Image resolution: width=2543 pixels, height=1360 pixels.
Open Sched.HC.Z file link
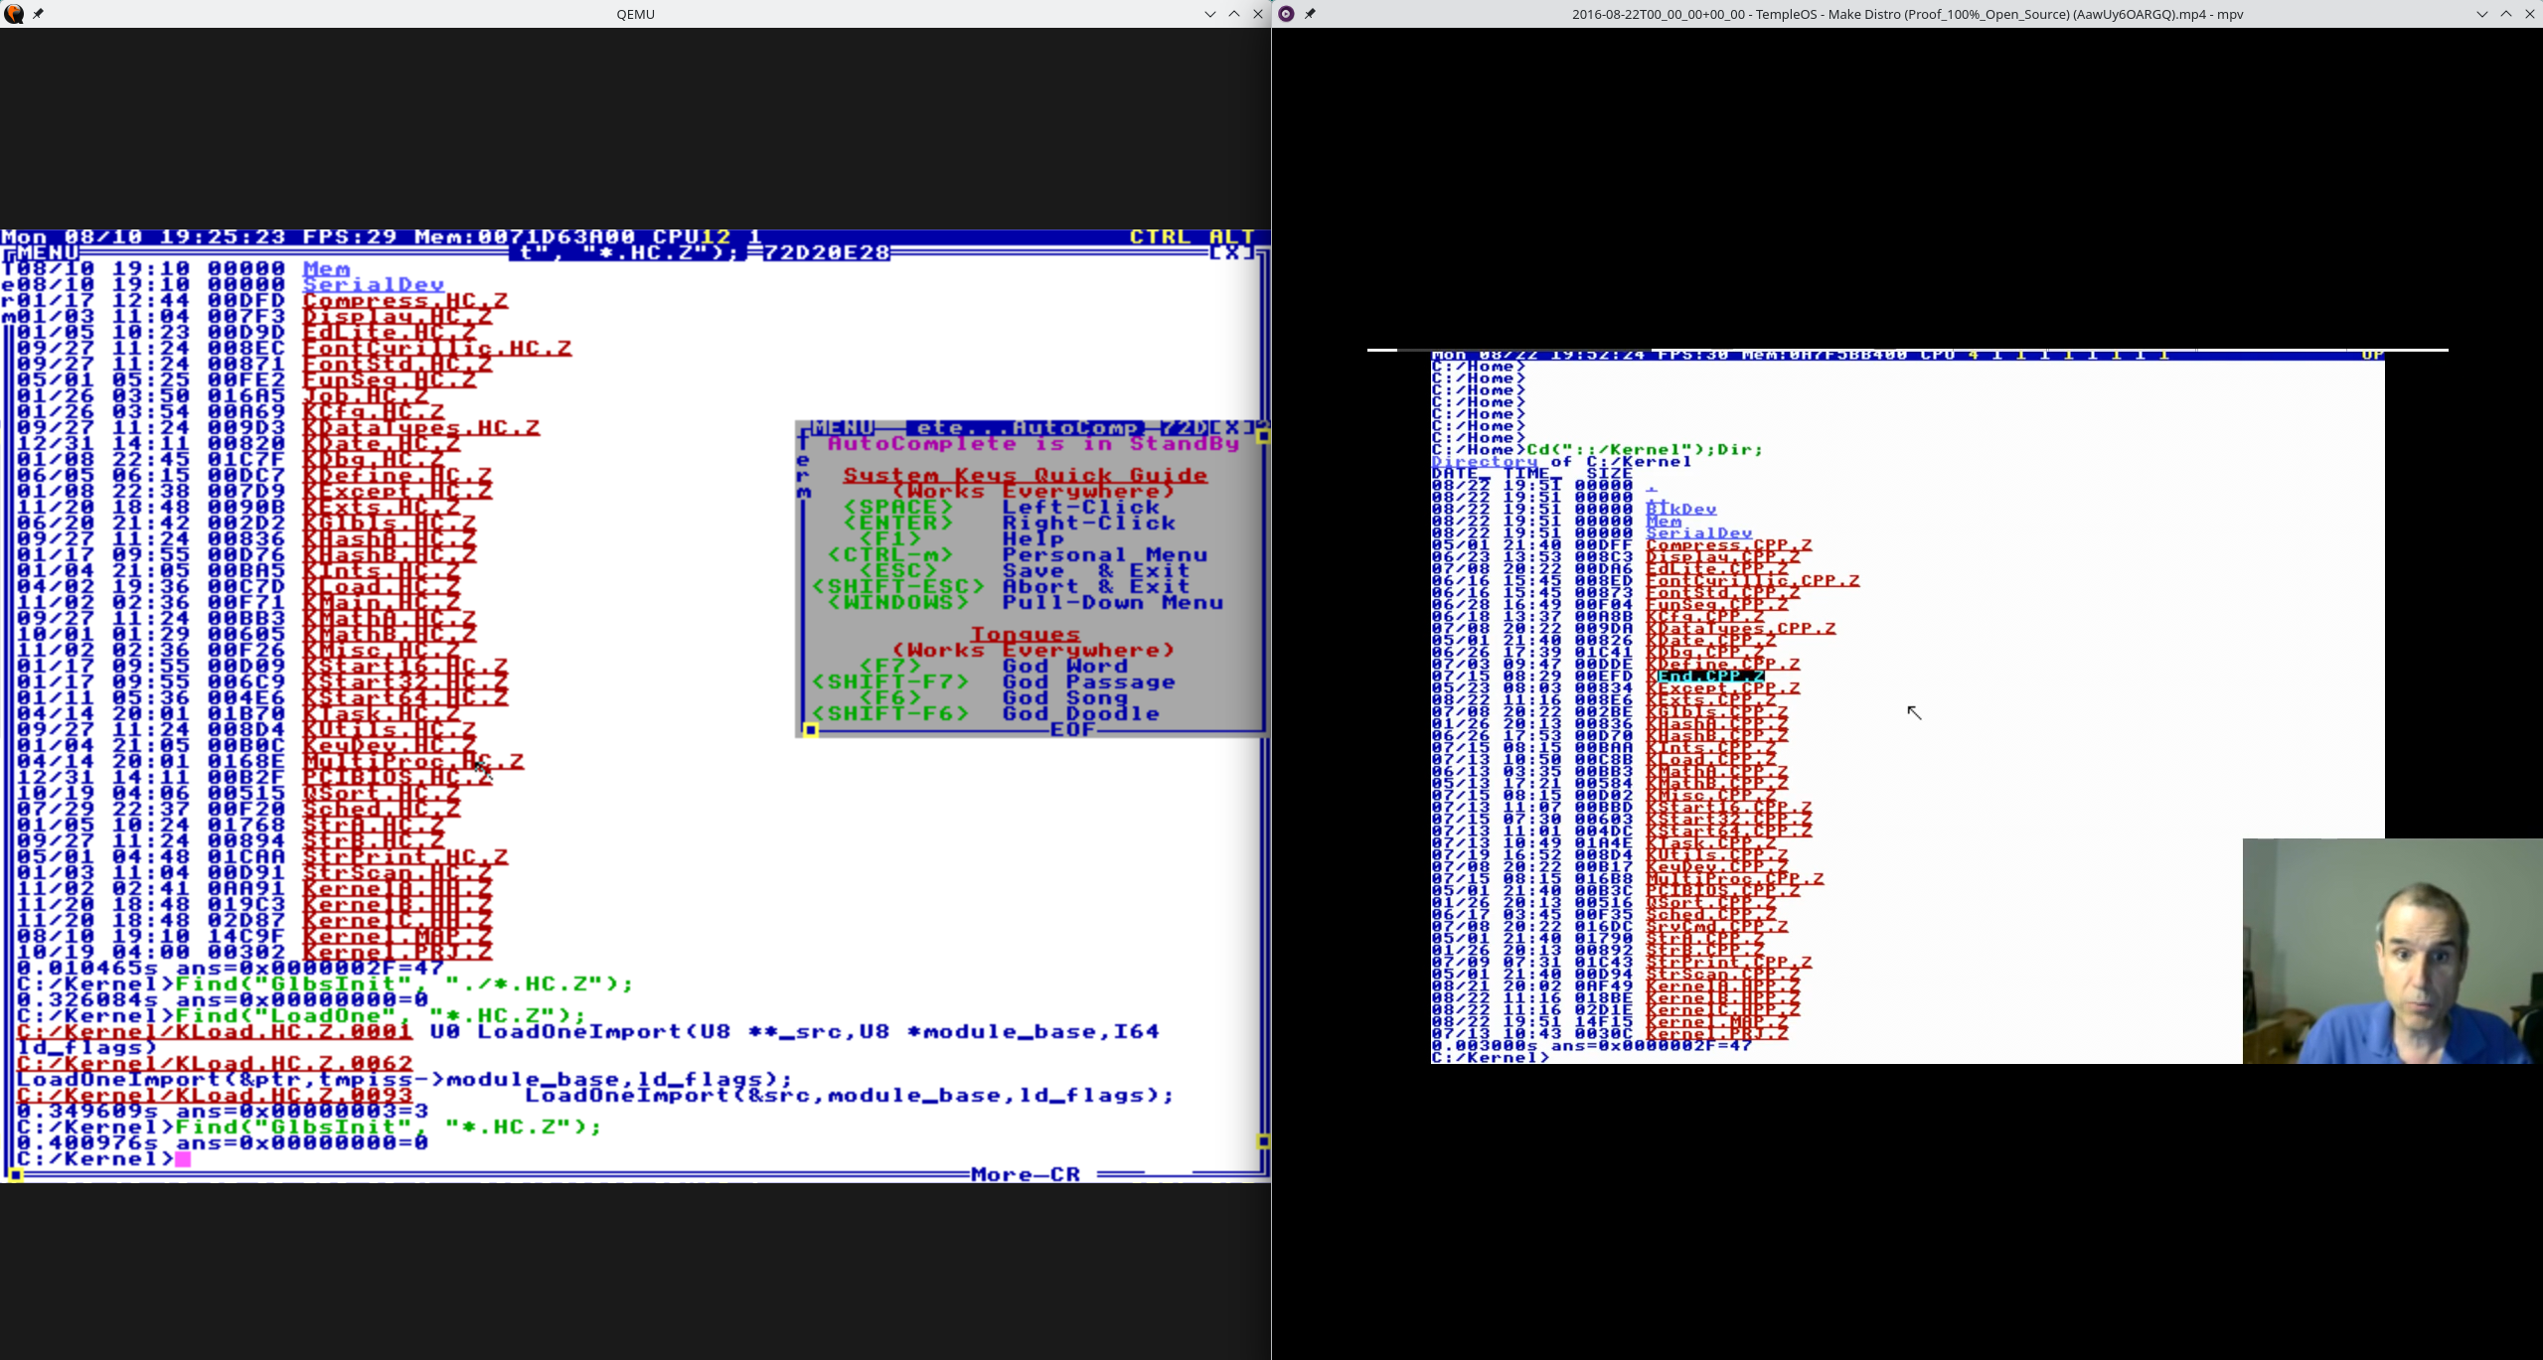click(x=382, y=810)
